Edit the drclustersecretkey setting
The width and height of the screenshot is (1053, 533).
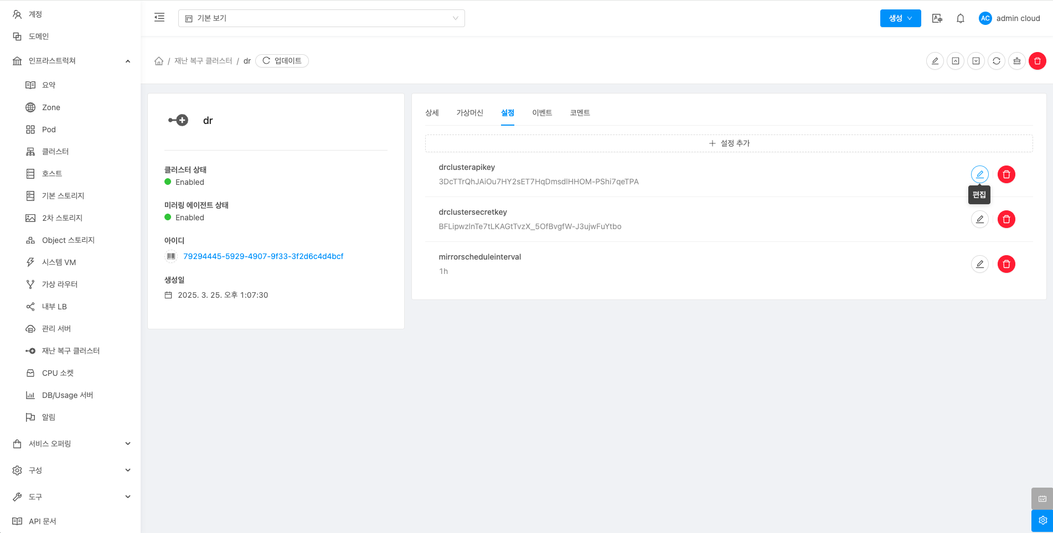[x=979, y=219]
